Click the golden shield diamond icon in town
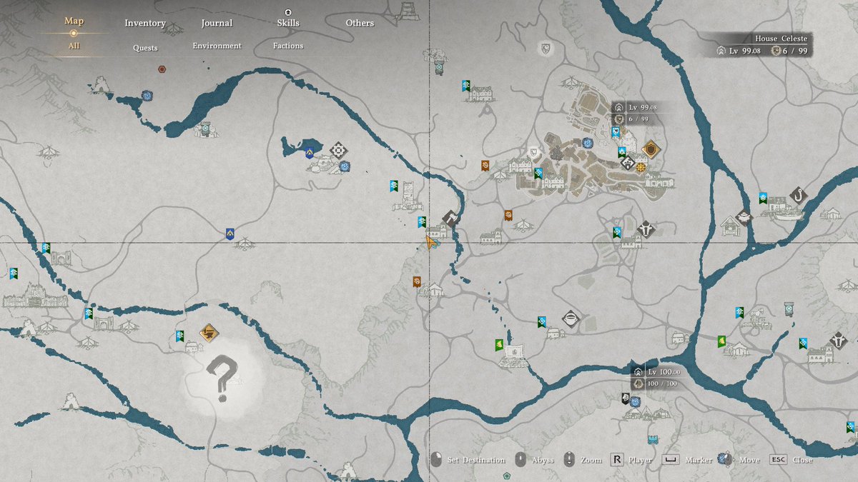 (651, 149)
